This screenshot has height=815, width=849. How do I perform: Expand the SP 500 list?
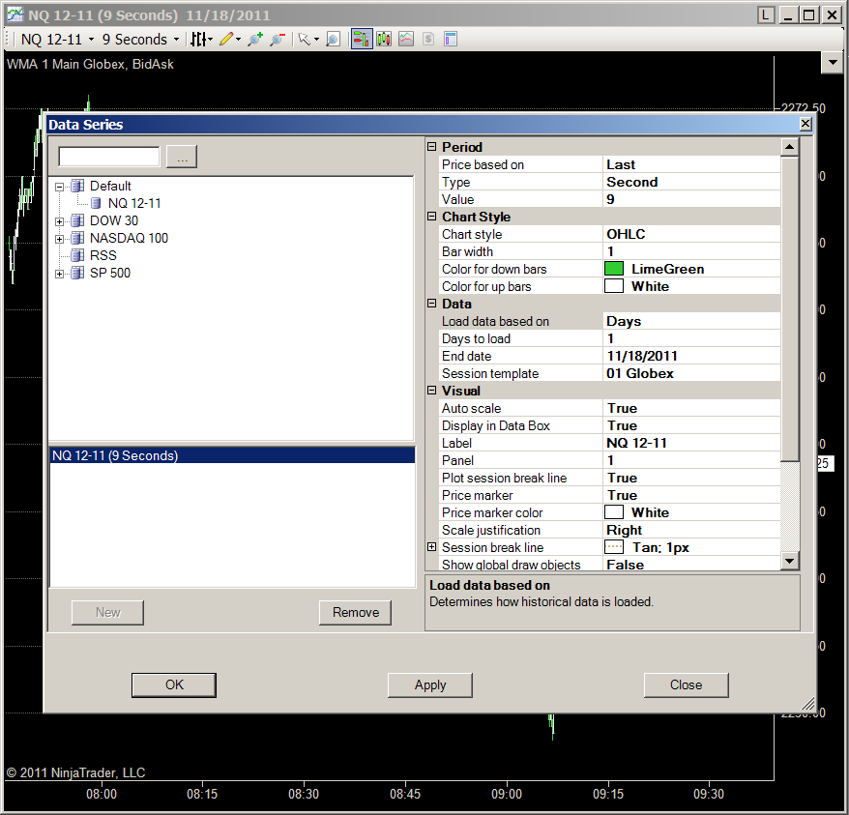coord(60,274)
